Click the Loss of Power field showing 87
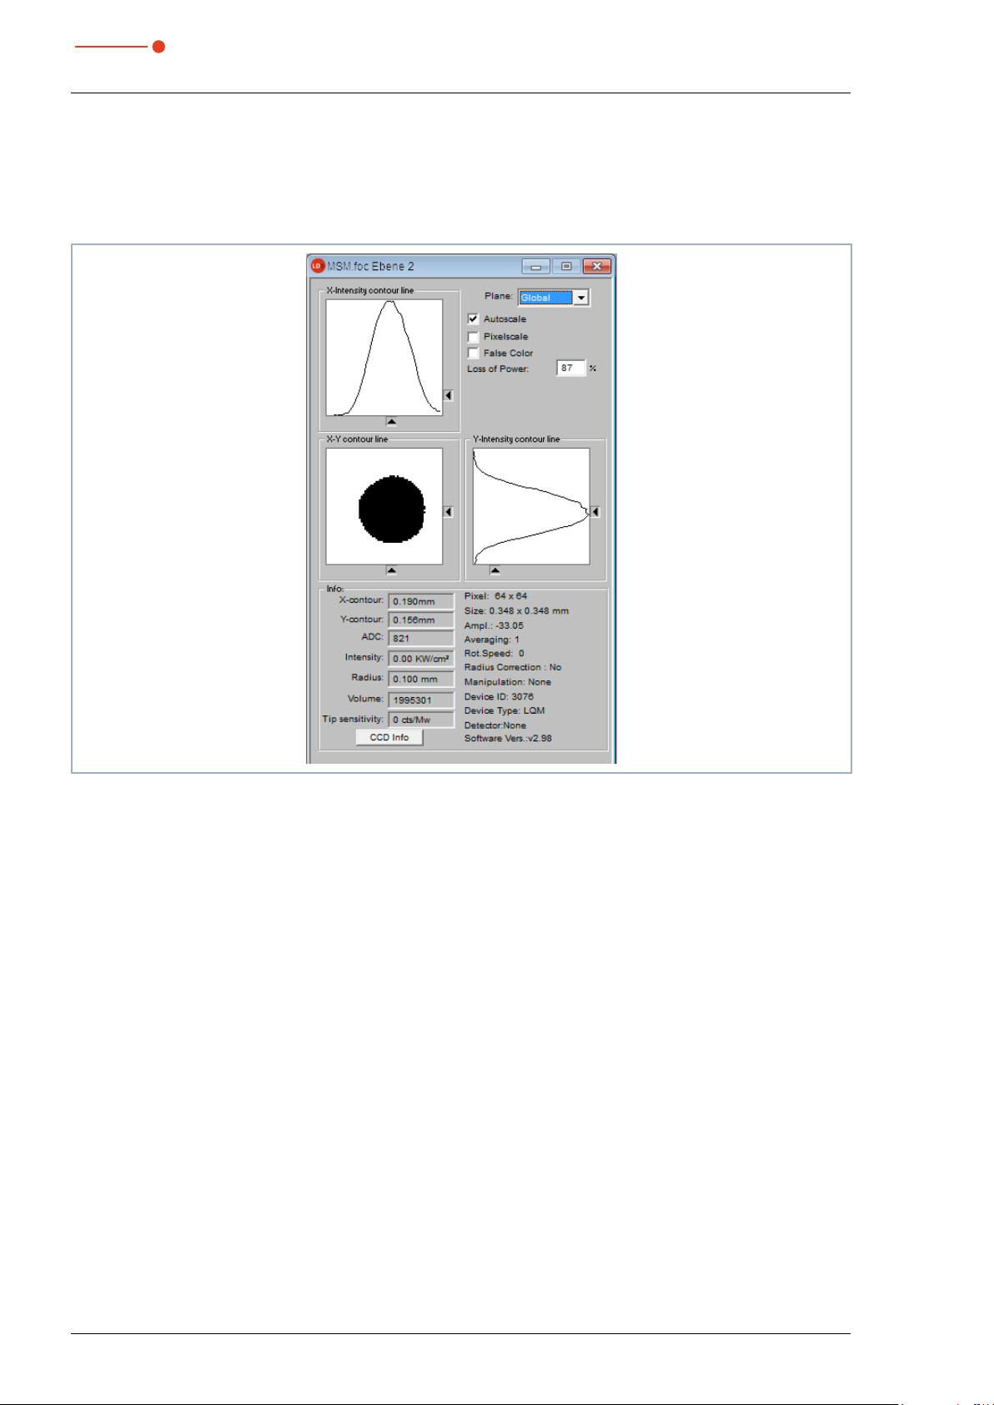The image size is (994, 1405). tap(571, 368)
